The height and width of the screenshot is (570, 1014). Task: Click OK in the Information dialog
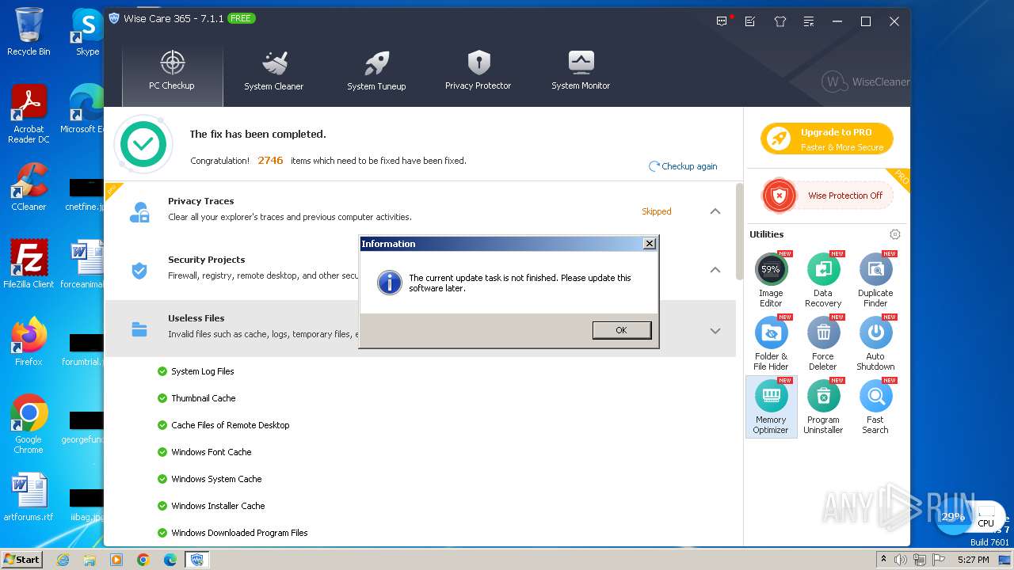(622, 330)
